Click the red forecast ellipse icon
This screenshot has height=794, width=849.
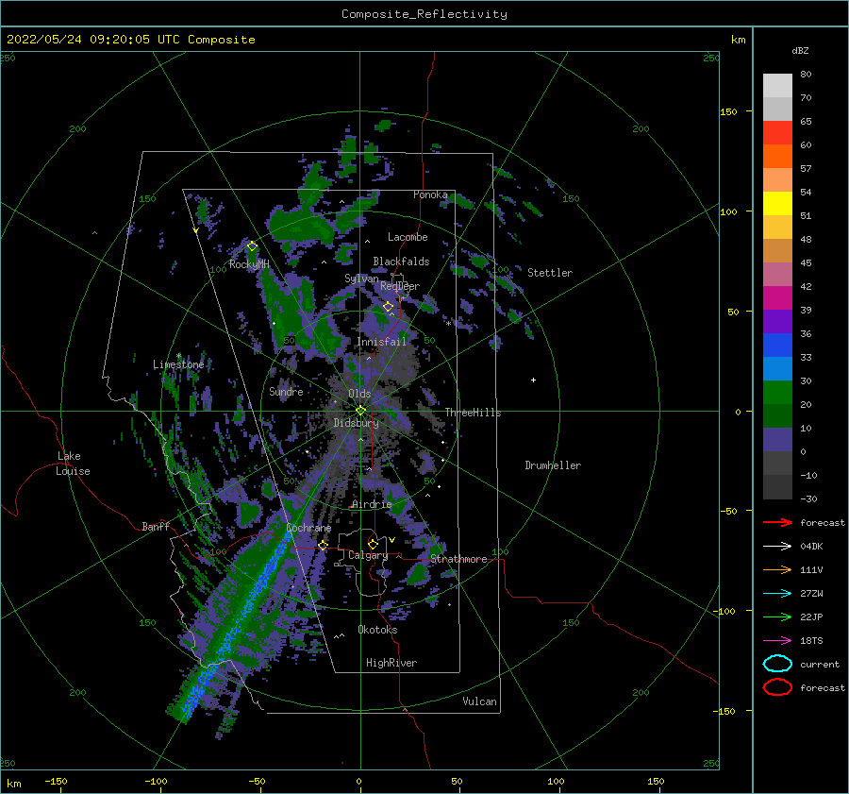pyautogui.click(x=777, y=687)
